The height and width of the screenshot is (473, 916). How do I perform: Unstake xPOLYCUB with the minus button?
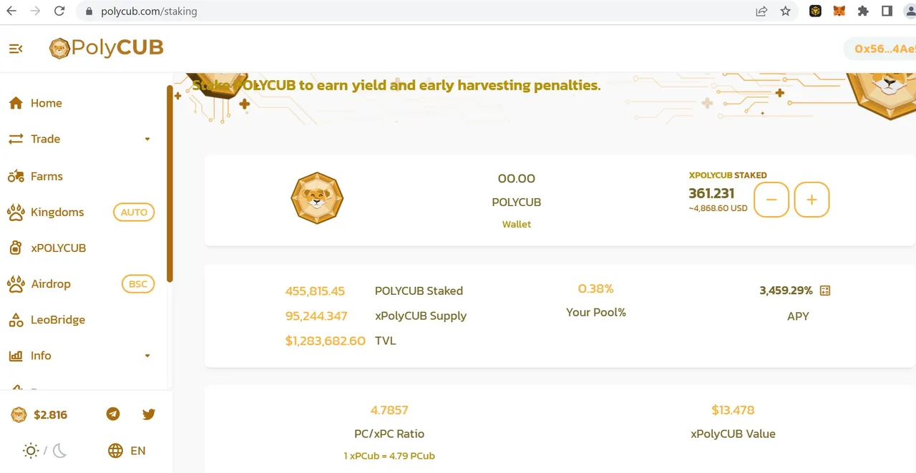click(x=771, y=200)
